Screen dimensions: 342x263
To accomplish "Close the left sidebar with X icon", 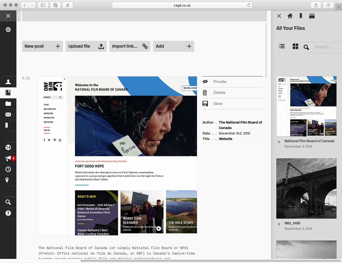I will (8, 16).
